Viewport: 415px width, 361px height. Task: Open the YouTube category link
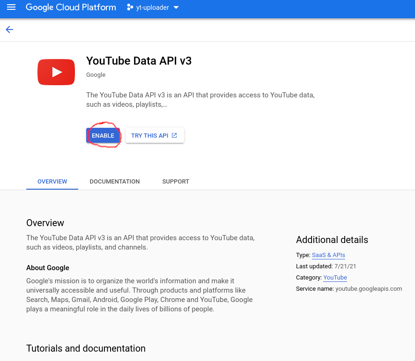pos(335,278)
